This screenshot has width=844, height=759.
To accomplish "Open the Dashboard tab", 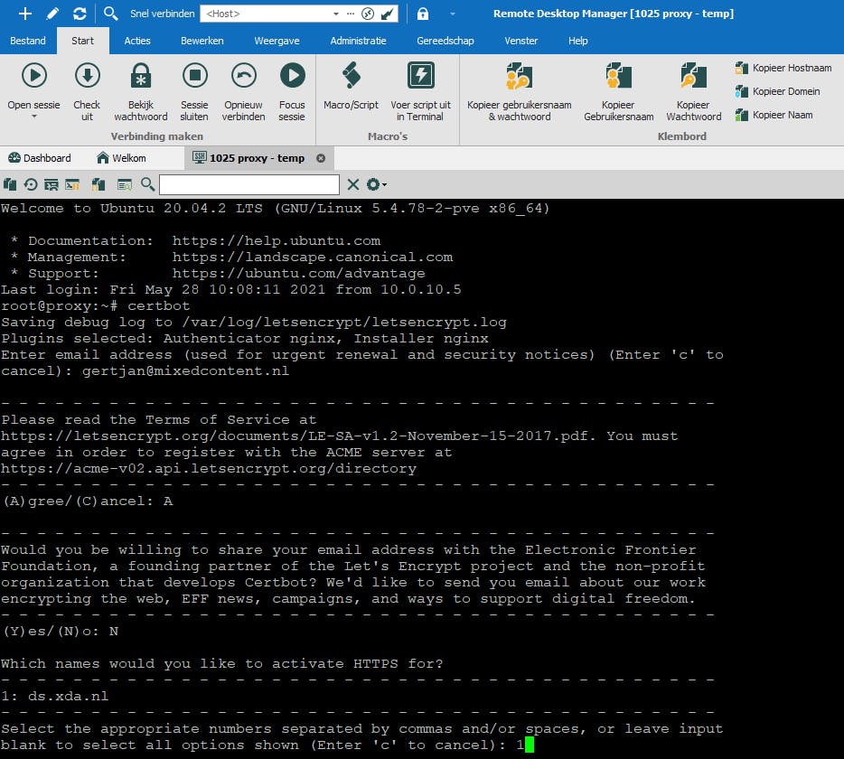I will click(40, 158).
